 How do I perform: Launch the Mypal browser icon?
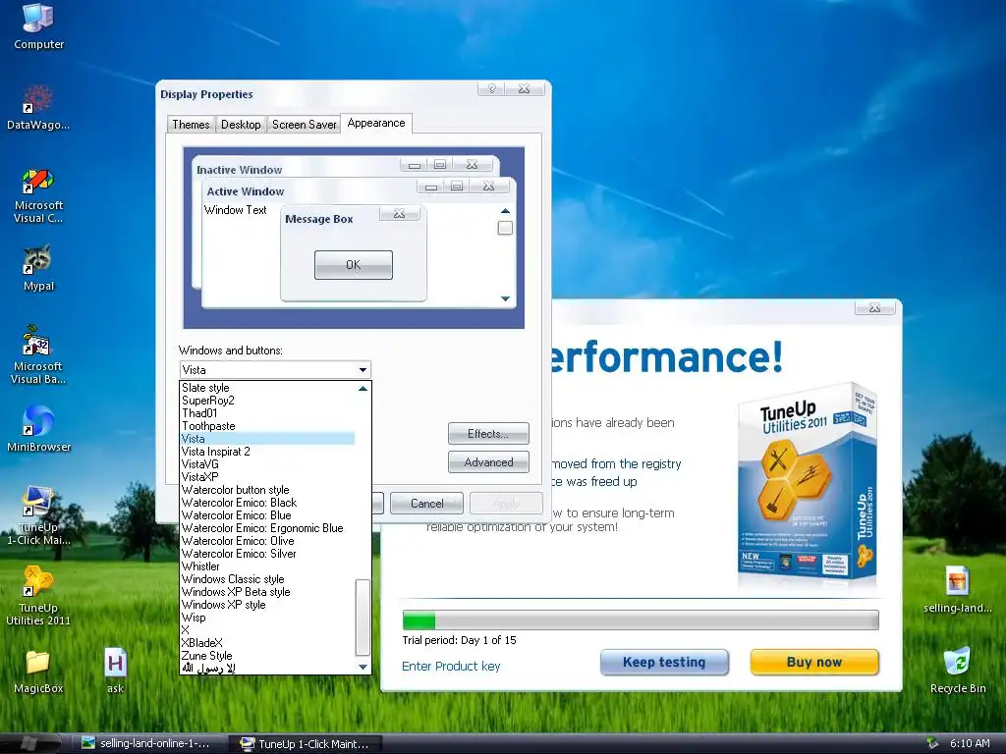point(38,268)
